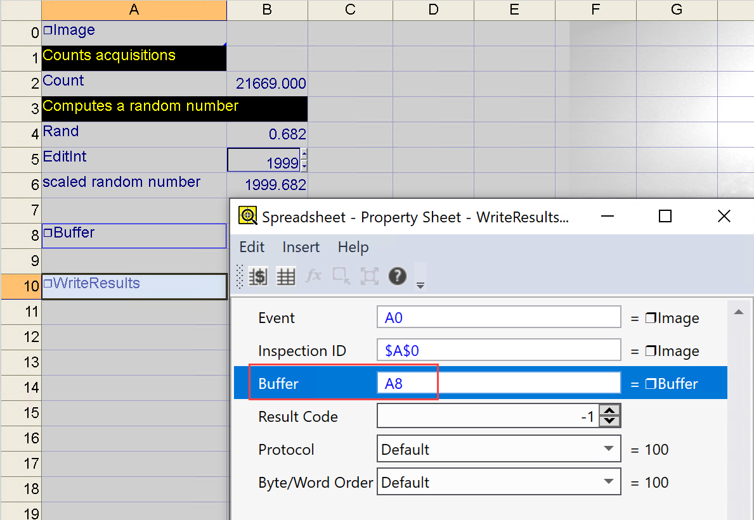The width and height of the screenshot is (754, 520).
Task: Click the Property Sheet window magnifier icon
Action: (248, 217)
